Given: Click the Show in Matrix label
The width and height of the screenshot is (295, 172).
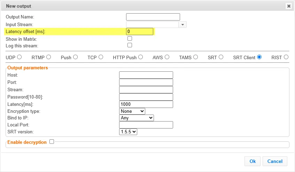Looking at the screenshot, I should [21, 39].
